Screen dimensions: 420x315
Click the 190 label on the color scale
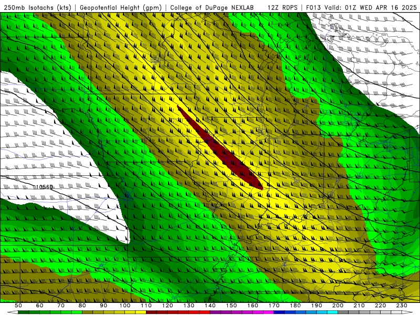[317, 306]
